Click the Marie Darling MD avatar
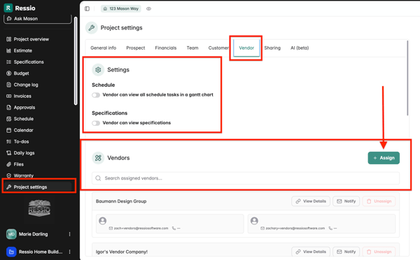The height and width of the screenshot is (260, 420). click(x=11, y=234)
